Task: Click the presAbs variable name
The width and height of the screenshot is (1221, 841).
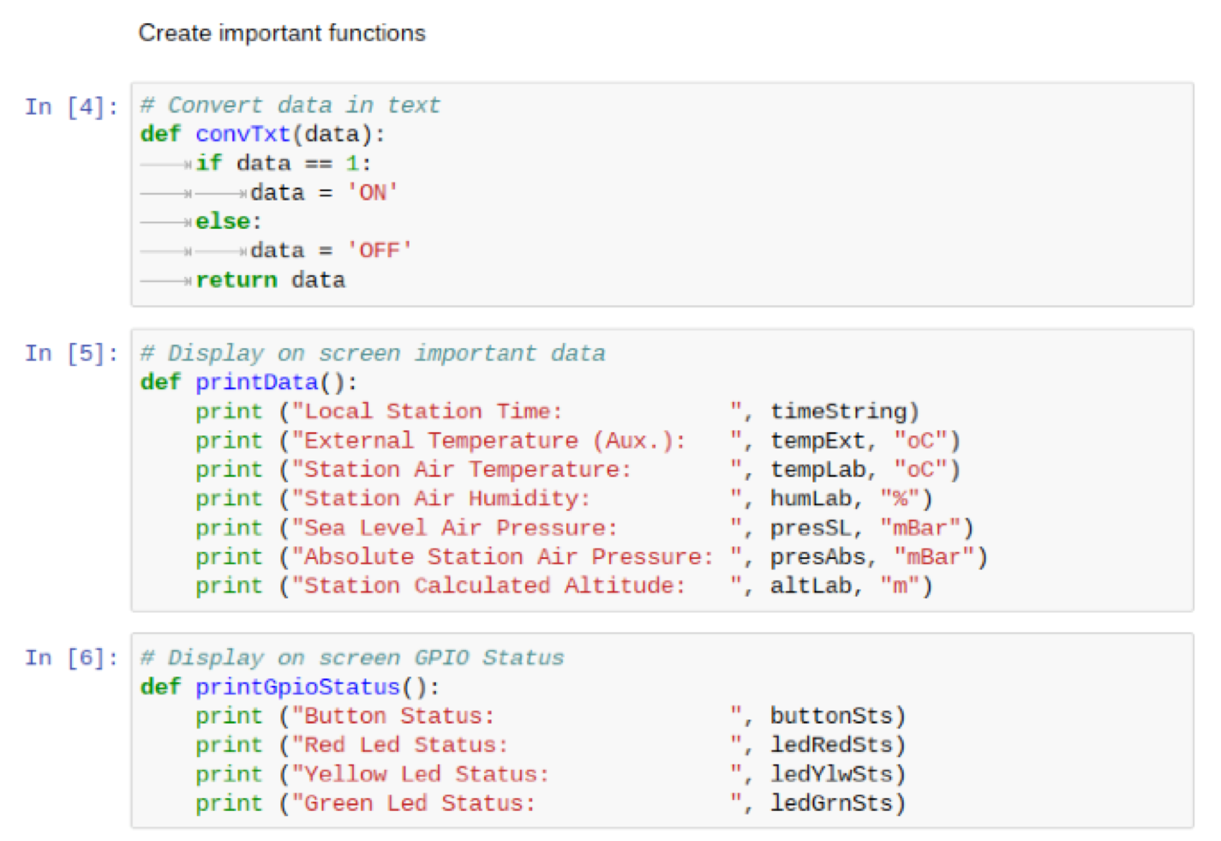Action: pyautogui.click(x=817, y=557)
